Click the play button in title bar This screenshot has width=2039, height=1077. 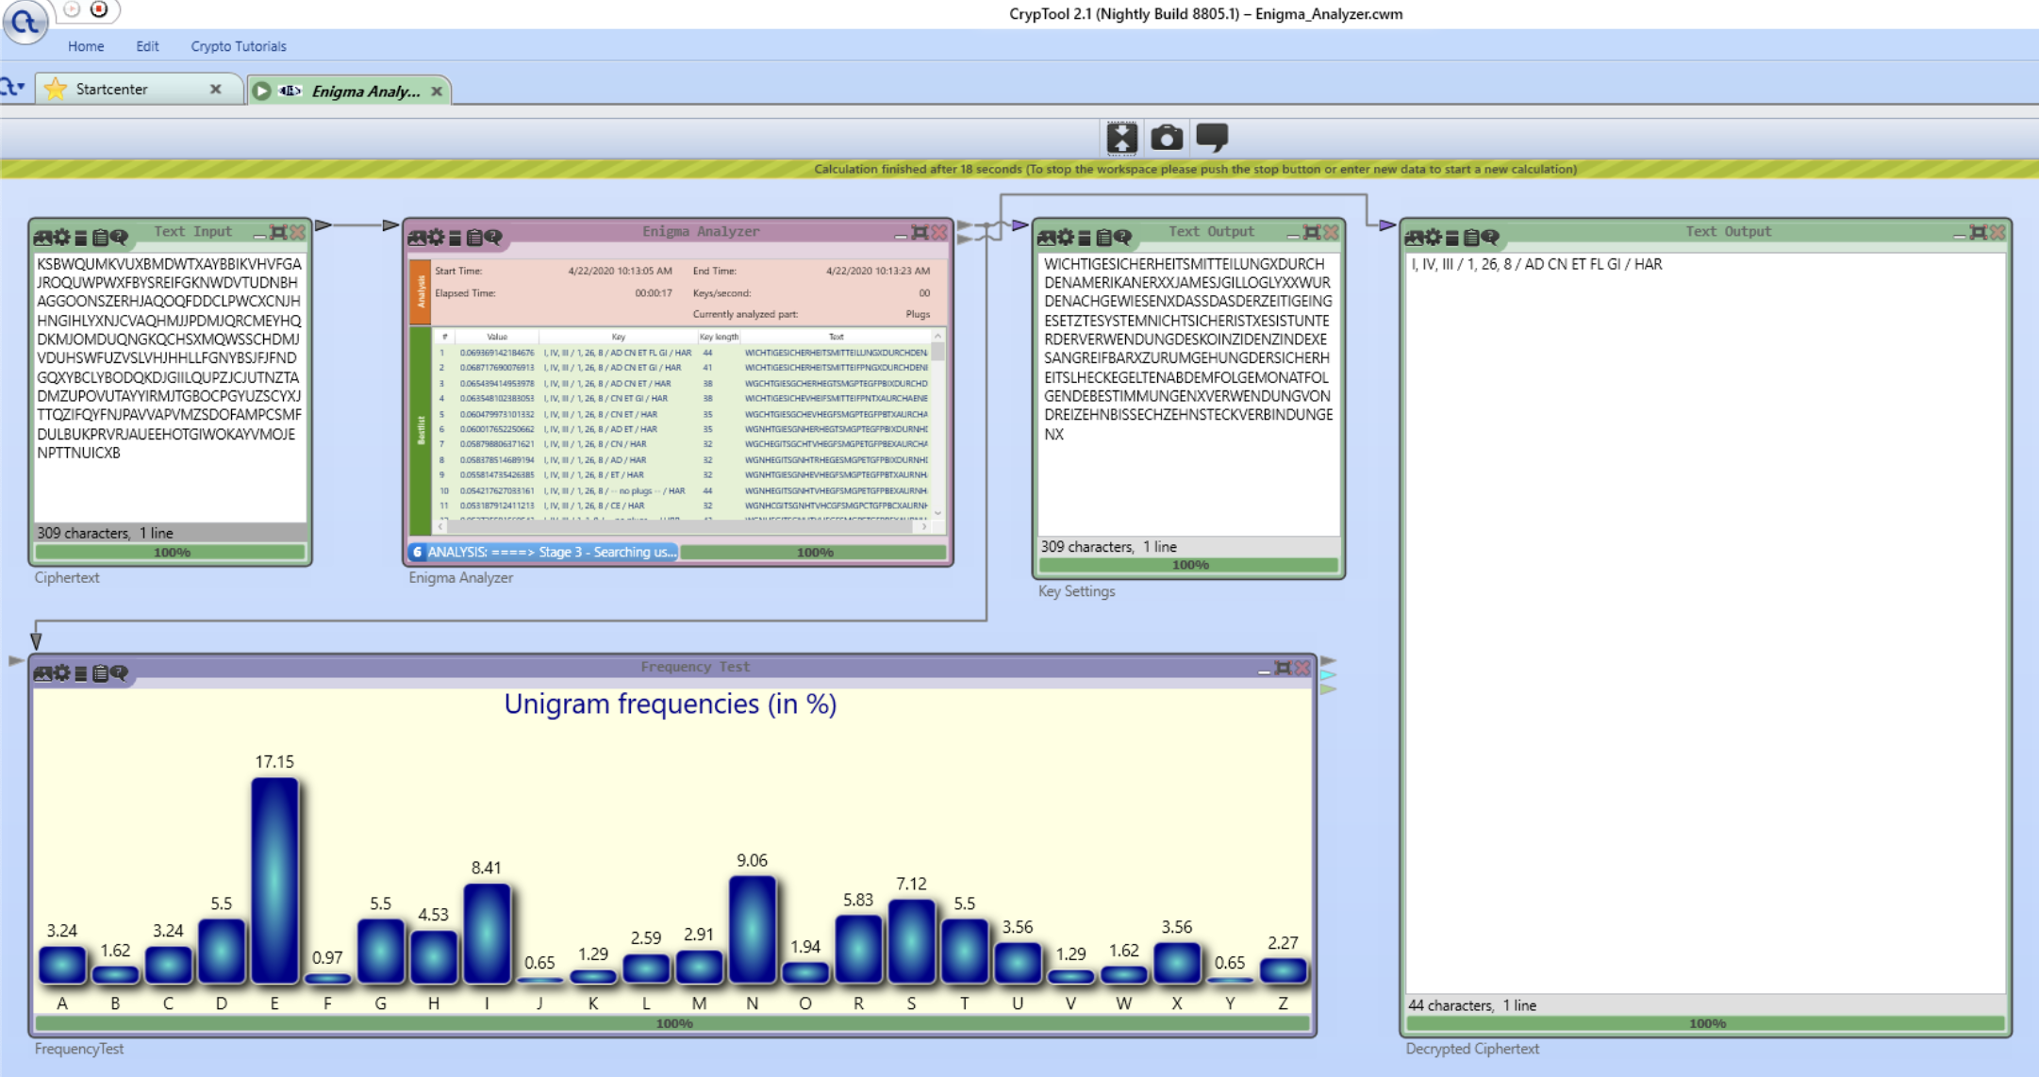click(x=73, y=9)
